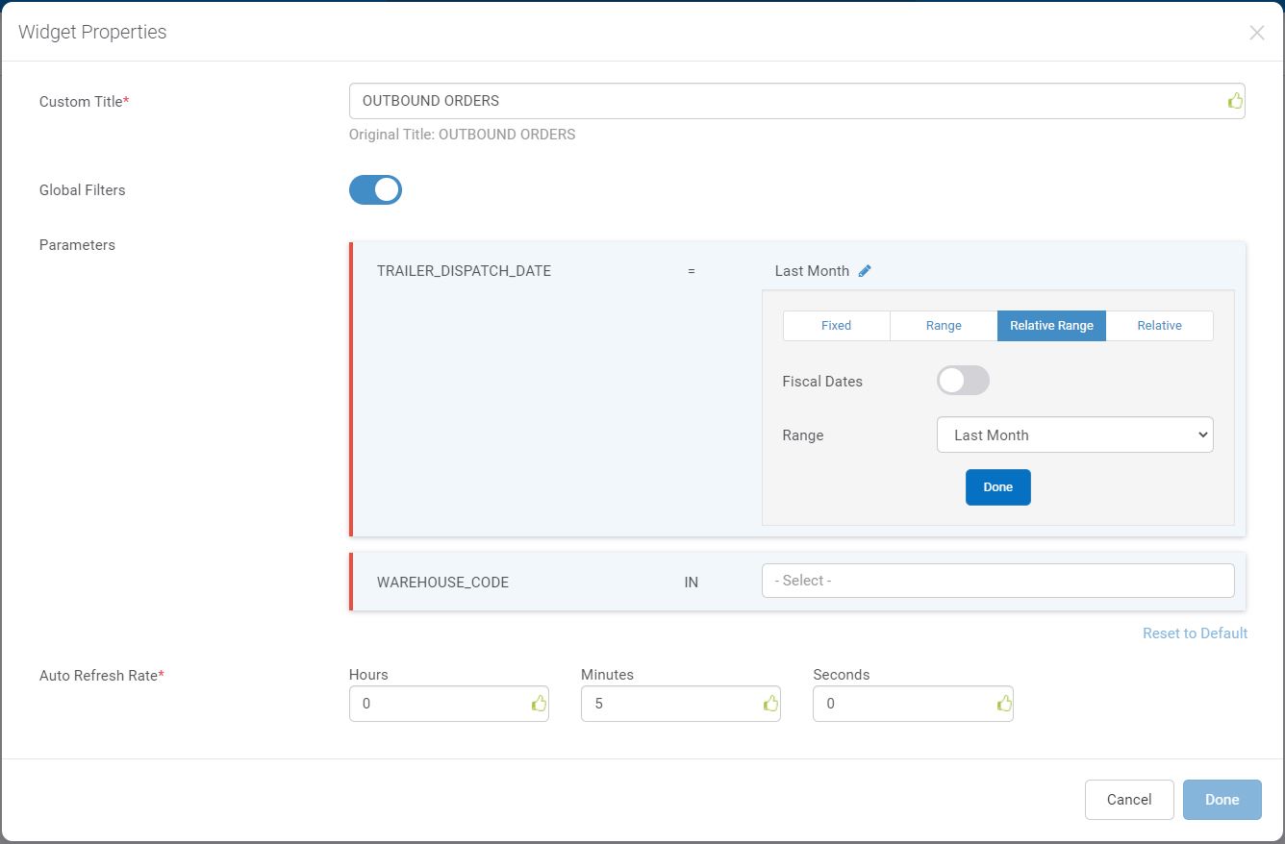This screenshot has height=844, width=1285.
Task: Switch to the Fixed date tab
Action: pos(836,326)
